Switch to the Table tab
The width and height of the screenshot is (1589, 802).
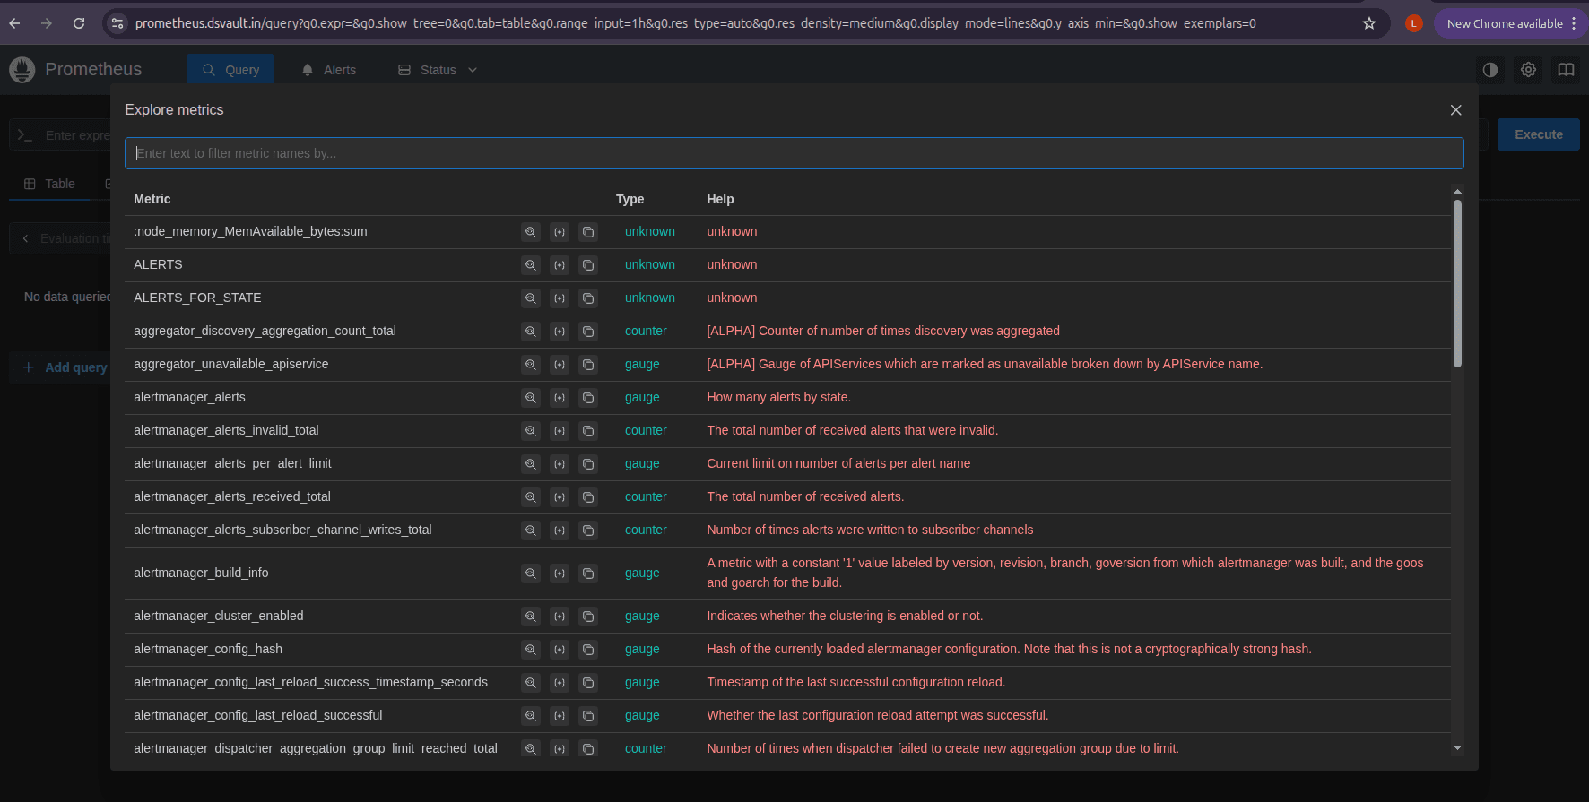[49, 184]
